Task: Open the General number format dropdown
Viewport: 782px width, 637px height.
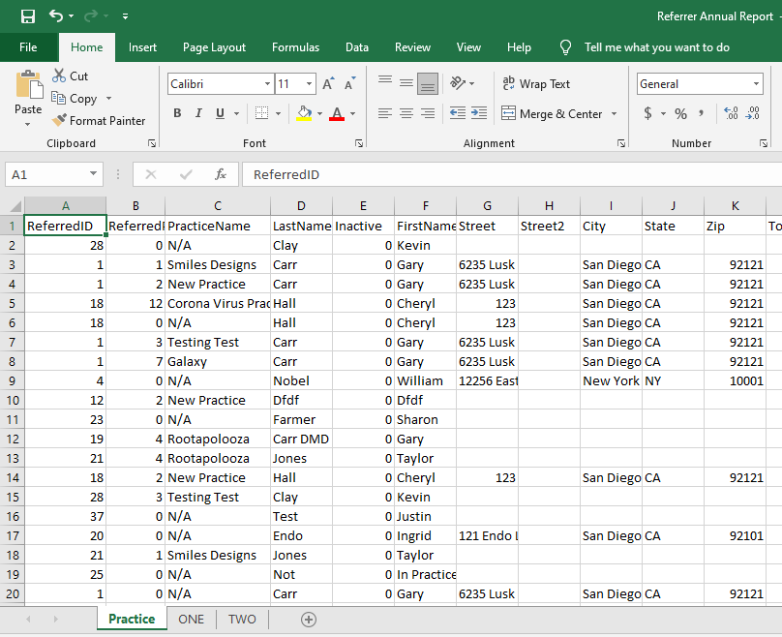Action: [756, 84]
